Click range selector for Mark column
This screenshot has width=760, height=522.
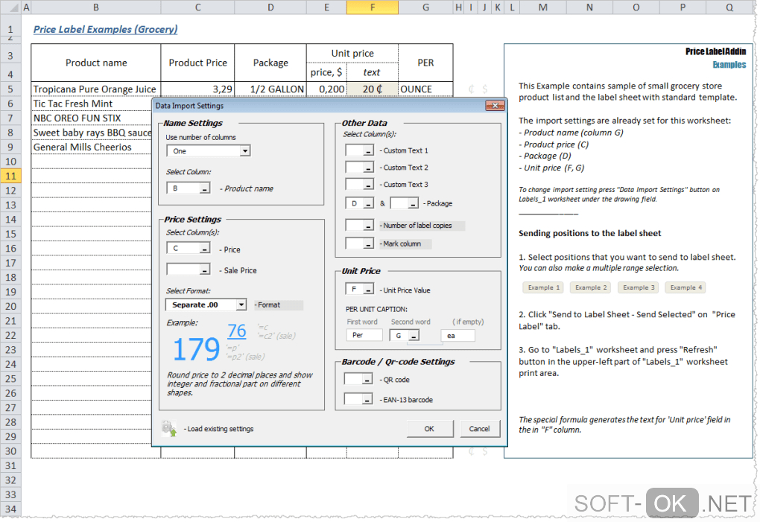[x=367, y=244]
